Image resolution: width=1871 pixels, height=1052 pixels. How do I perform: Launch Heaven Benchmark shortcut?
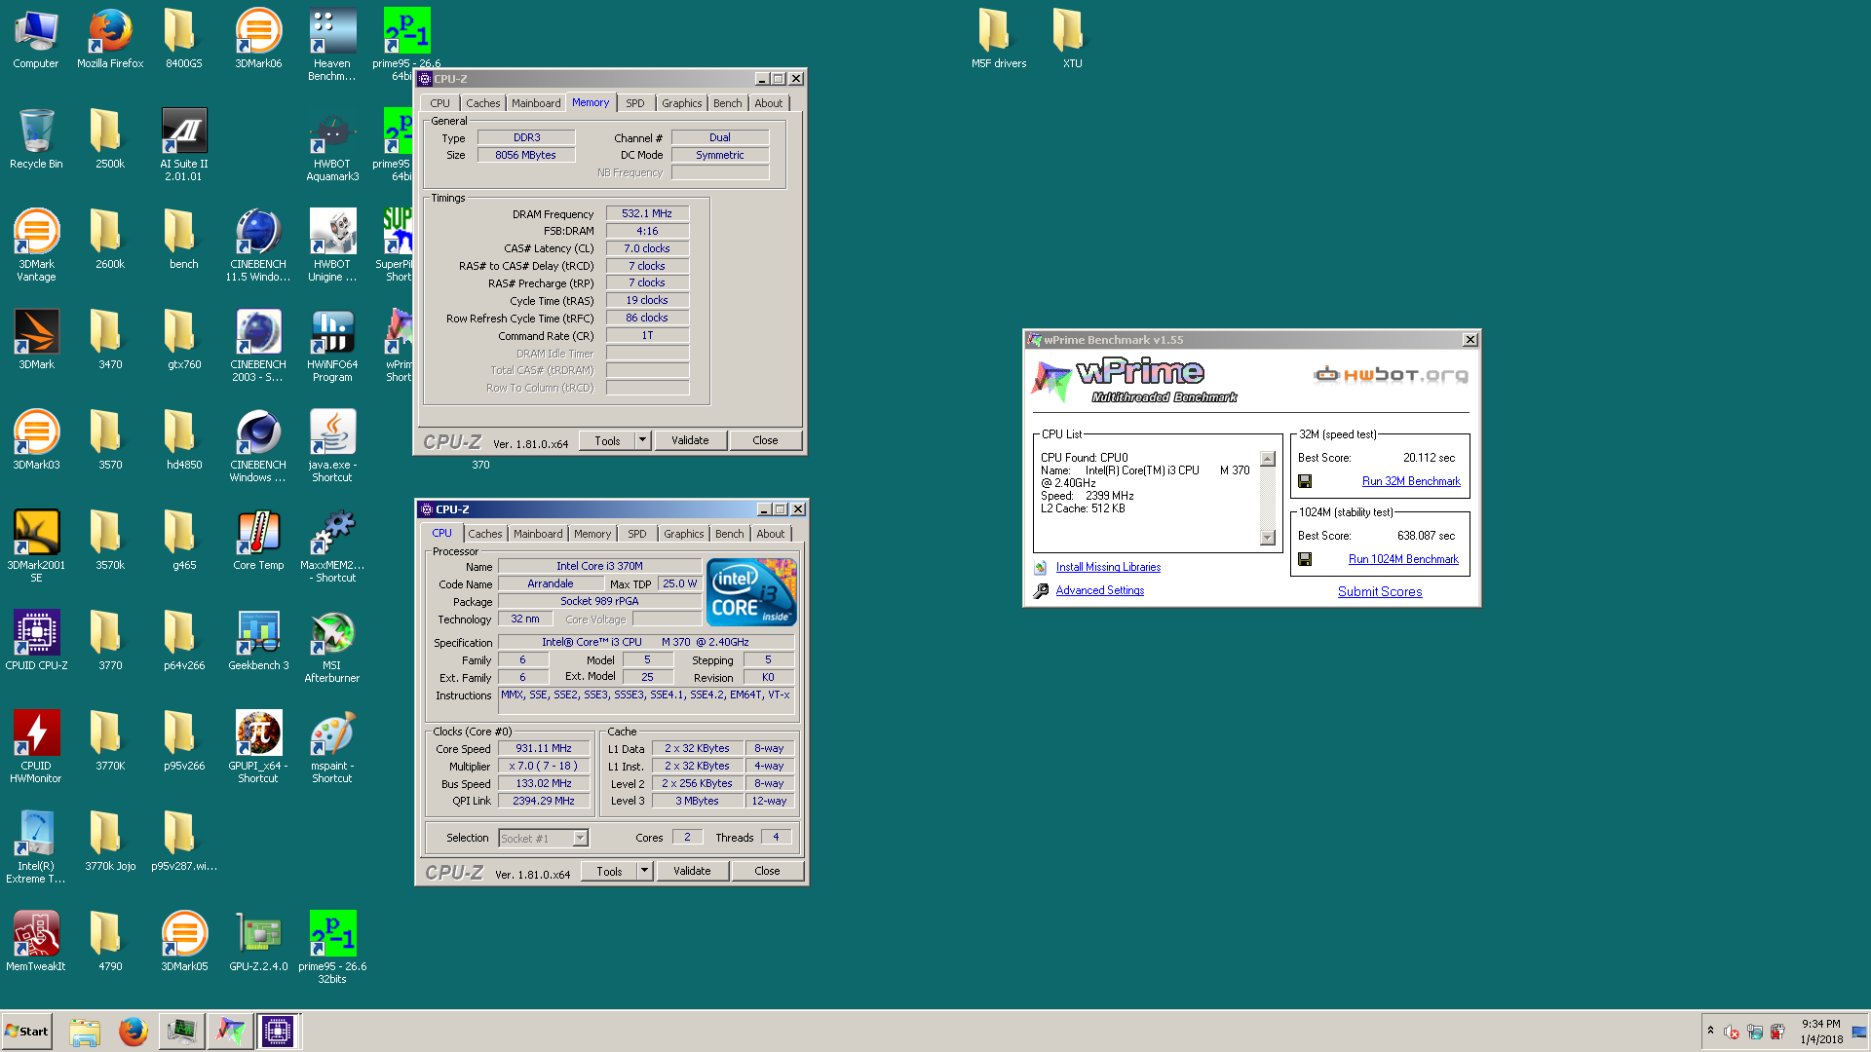tap(332, 45)
